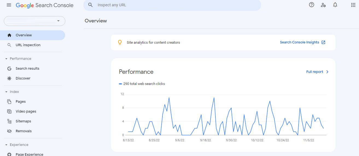Click the lightbulb icon beside Site analytics
This screenshot has width=359, height=156.
120,42
